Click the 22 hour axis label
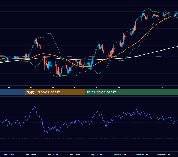The image size is (178, 157). point(97,88)
